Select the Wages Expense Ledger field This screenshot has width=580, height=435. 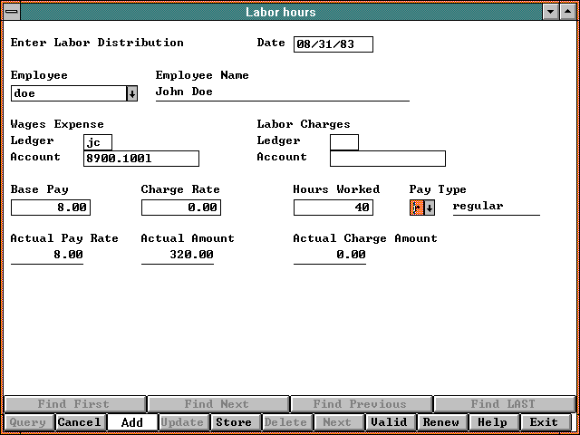tap(98, 142)
